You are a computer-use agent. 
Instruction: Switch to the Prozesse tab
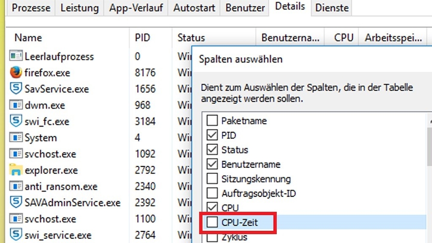click(x=31, y=8)
